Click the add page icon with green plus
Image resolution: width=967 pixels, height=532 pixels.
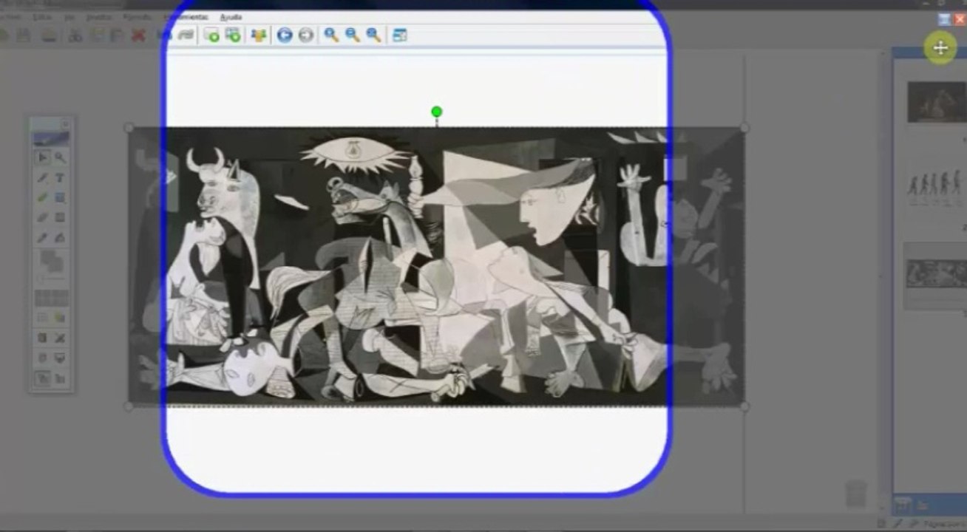tap(211, 35)
